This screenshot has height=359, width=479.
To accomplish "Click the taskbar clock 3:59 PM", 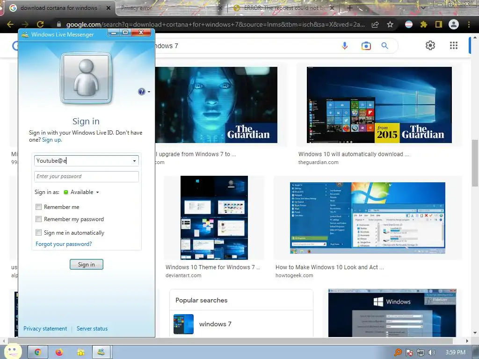I will pos(455,352).
